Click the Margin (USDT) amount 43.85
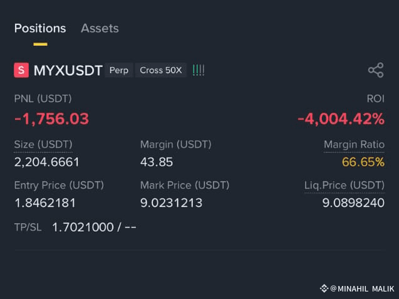 coord(157,162)
